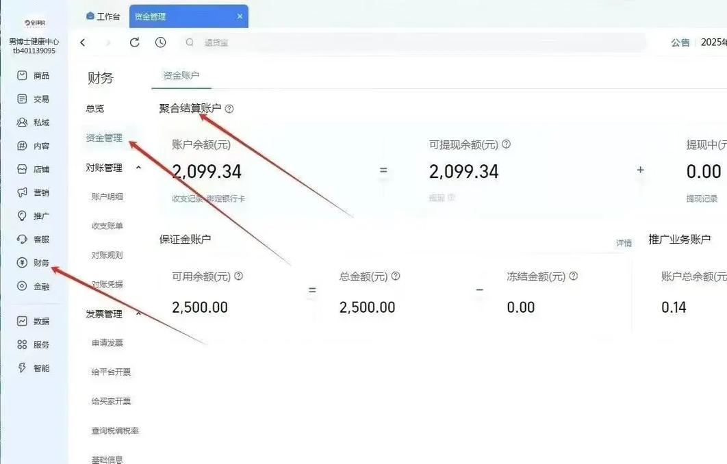Click help icon beside 聚合结算账户

(229, 109)
